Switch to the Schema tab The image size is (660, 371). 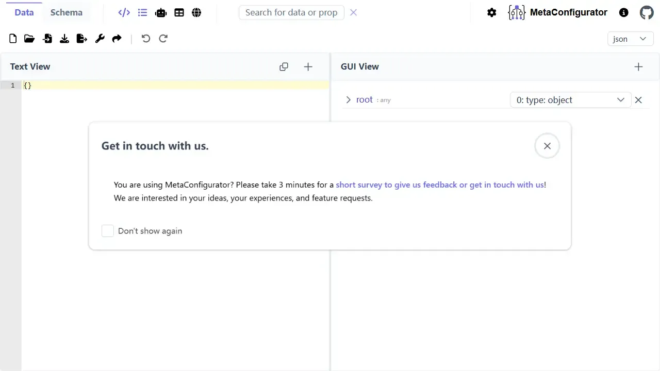[67, 12]
